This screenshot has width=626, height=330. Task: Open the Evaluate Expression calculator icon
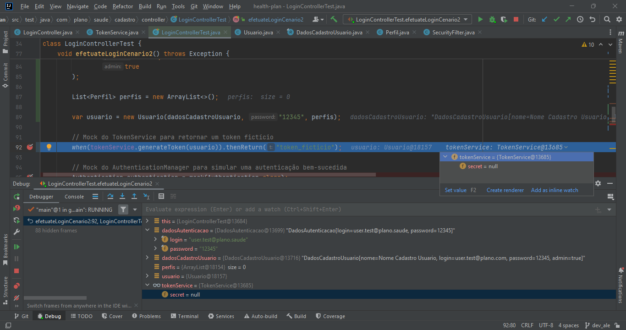161,197
